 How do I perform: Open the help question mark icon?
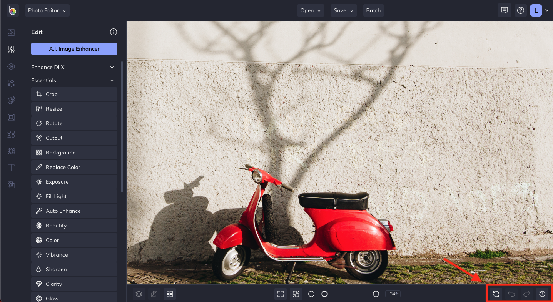(x=521, y=10)
